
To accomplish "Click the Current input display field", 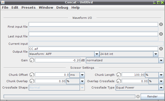I will (x=96, y=44).
